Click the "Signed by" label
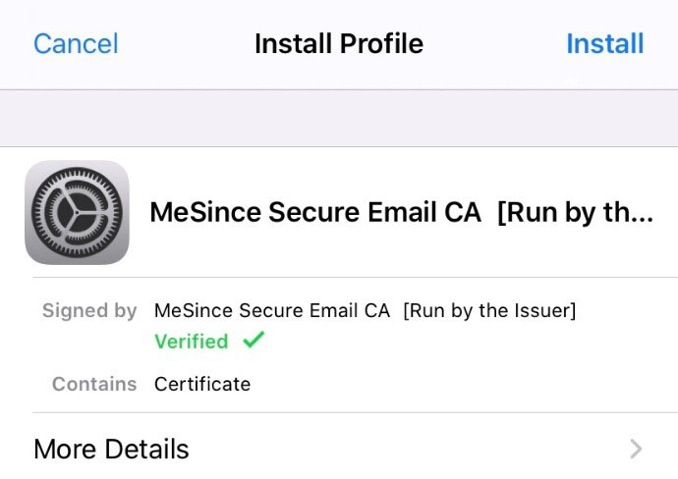The height and width of the screenshot is (479, 678). point(89,310)
